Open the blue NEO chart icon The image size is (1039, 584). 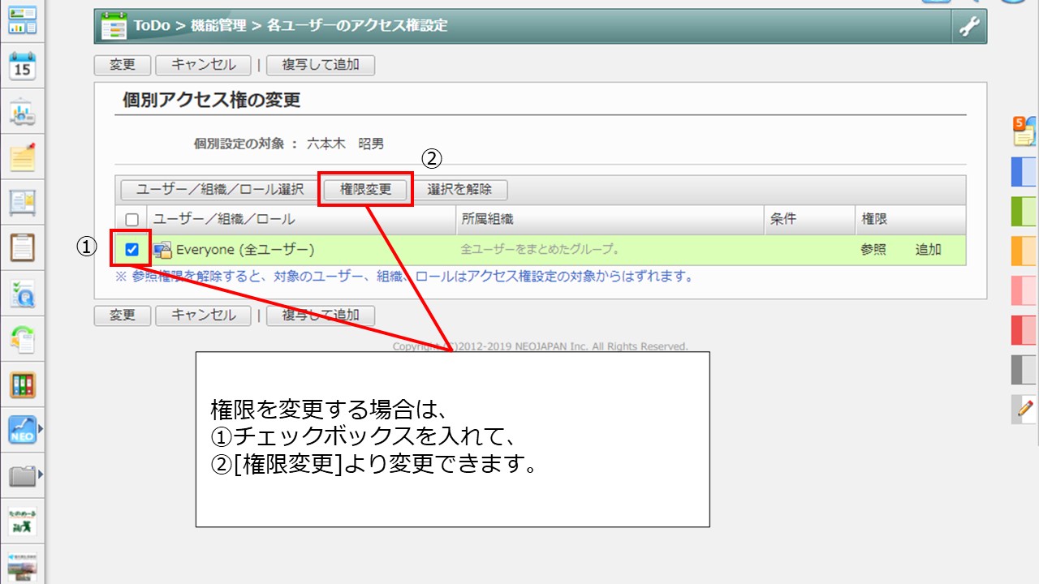click(x=22, y=429)
